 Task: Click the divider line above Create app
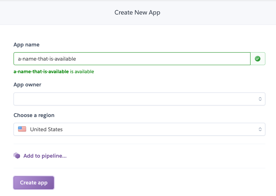[x=139, y=168]
